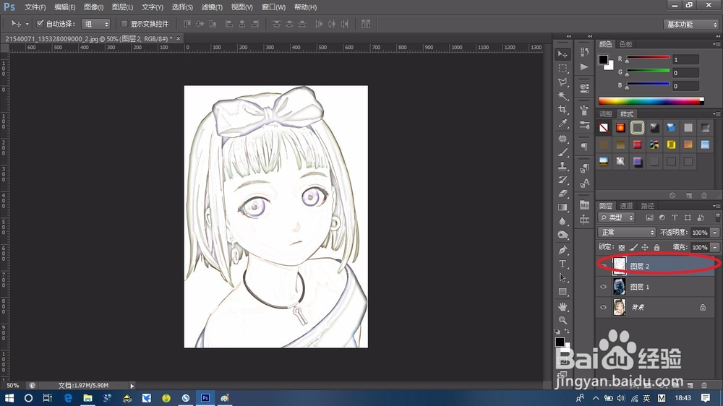Hide the 背景 layer via eye icon
Viewport: 723px width, 406px height.
click(603, 307)
